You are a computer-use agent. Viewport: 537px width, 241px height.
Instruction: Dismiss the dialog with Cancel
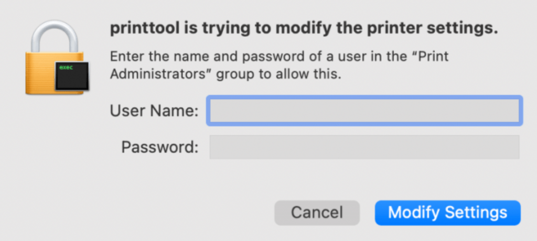[x=317, y=213]
